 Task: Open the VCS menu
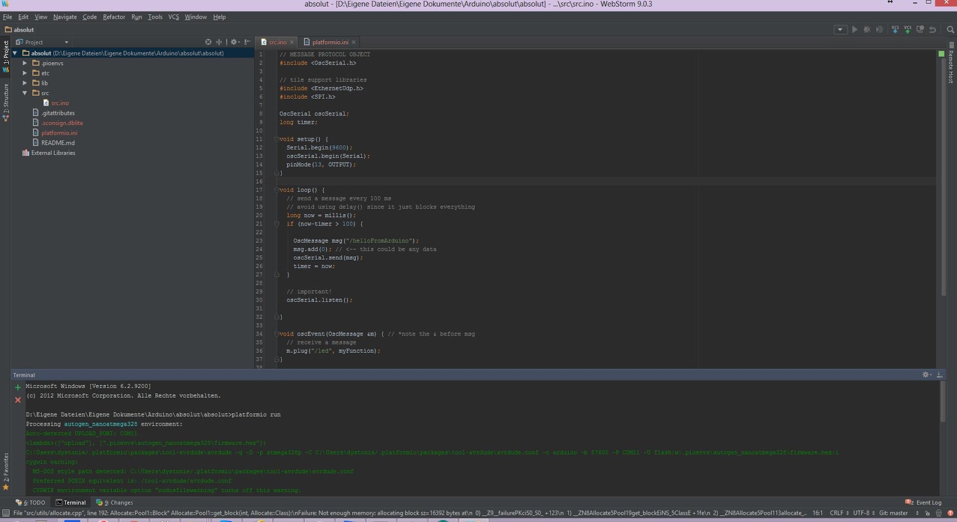[x=173, y=17]
